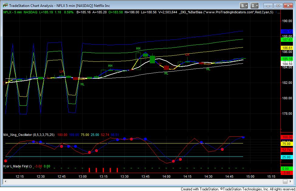Click the green 0.00 marker on the lower axis
296x191 pixels.
[x=287, y=169]
